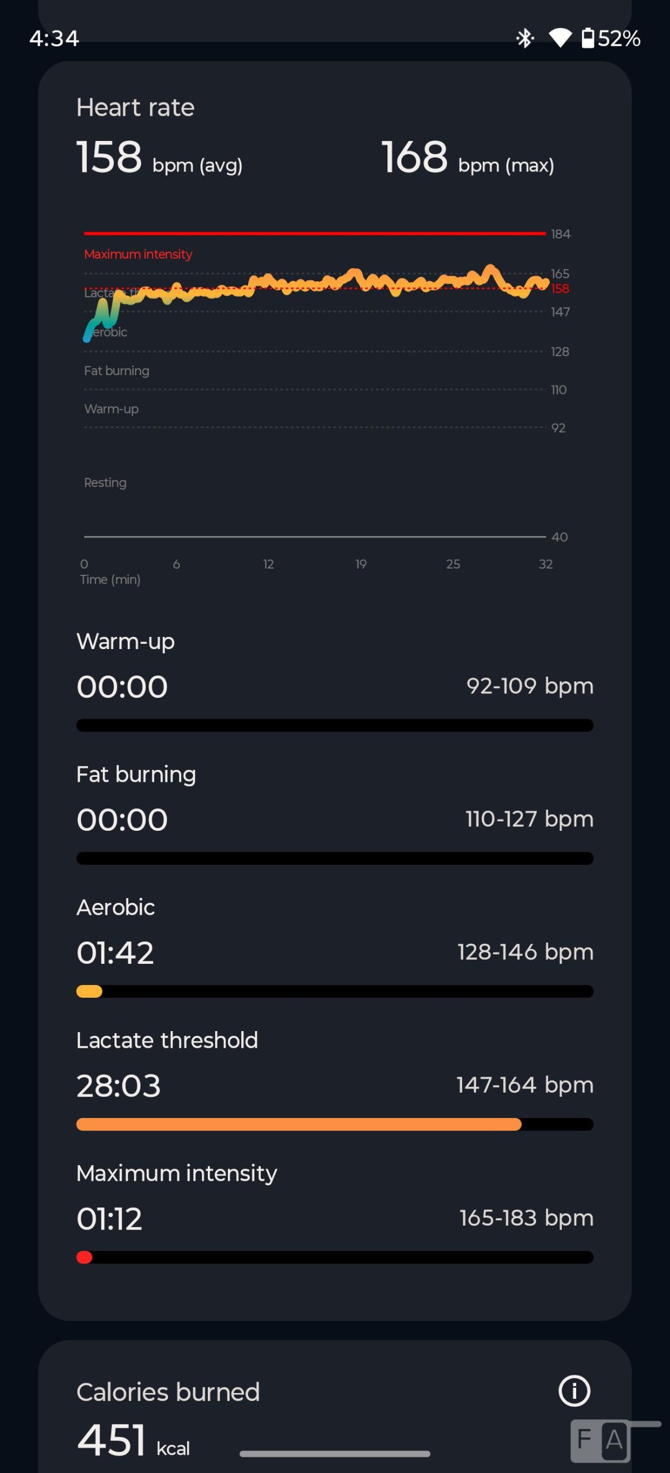Image resolution: width=670 pixels, height=1473 pixels.
Task: Tap the Lactate threshold time 28:03
Action: (119, 1086)
